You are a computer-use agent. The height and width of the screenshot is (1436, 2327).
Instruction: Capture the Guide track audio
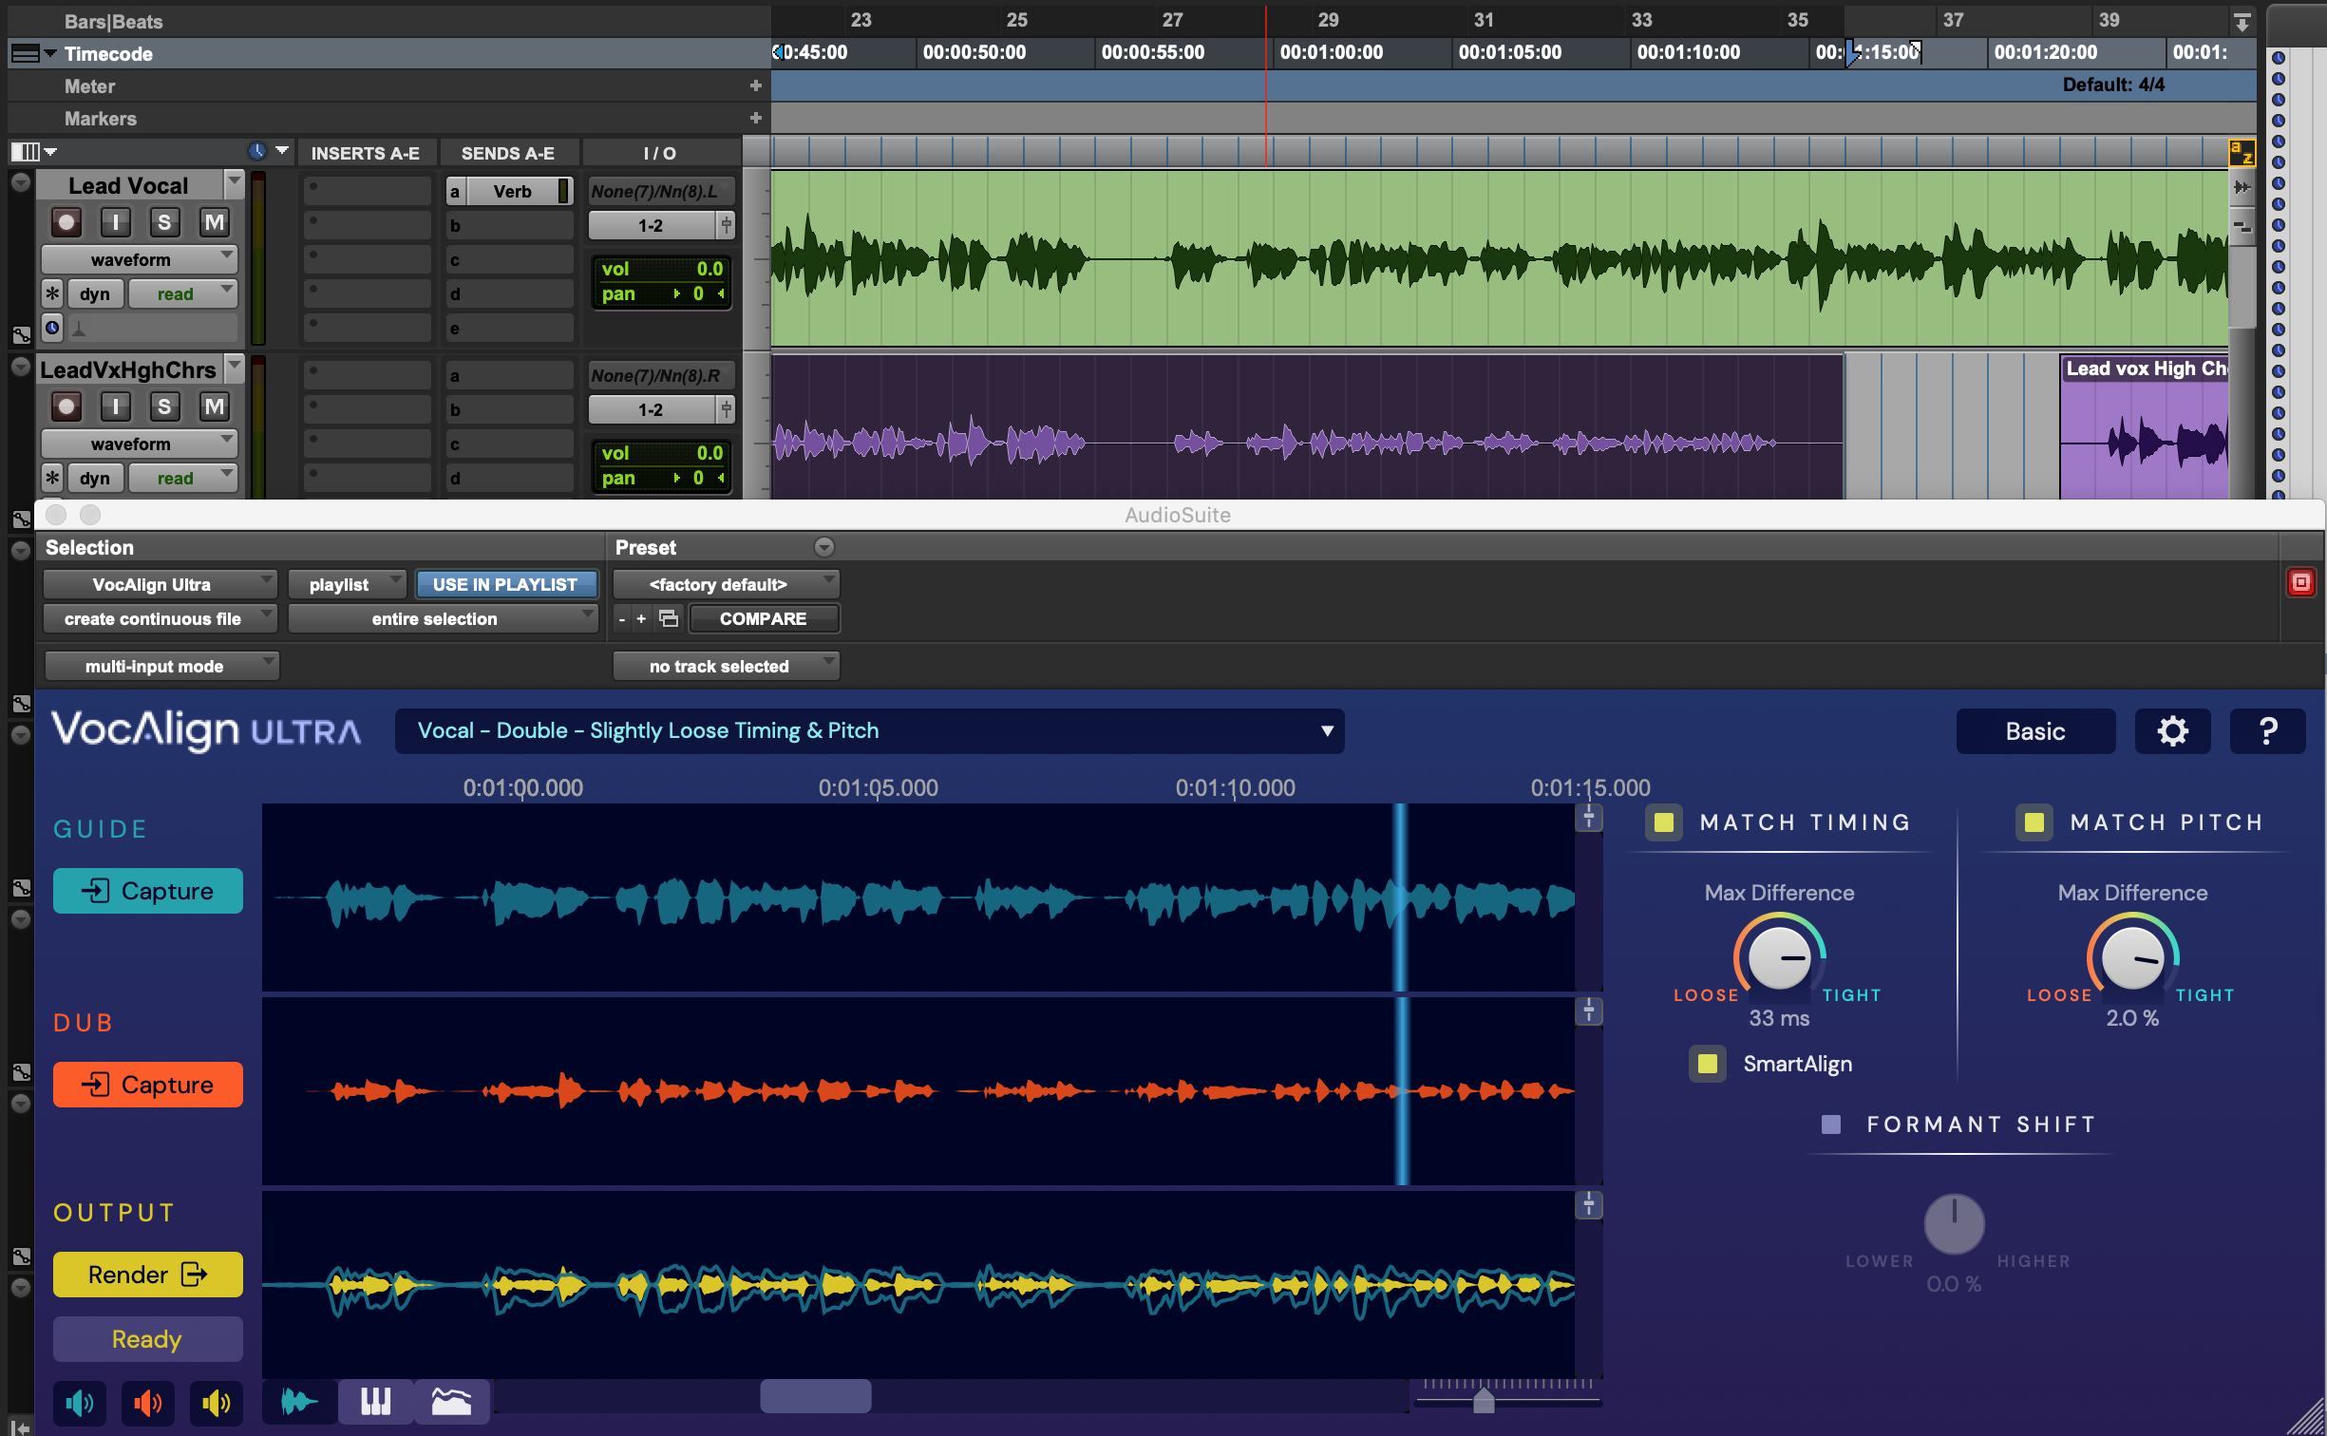point(148,891)
